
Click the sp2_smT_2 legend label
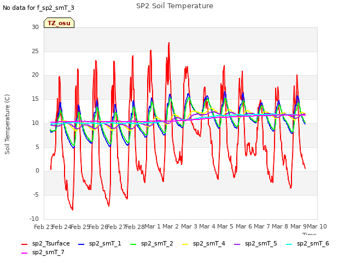tap(157, 243)
